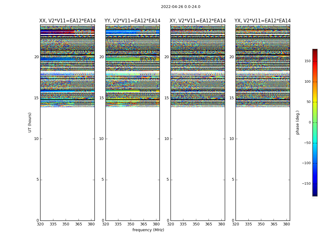Select the "XY, V2*V11=EA12*EA14" subplot title

tap(197, 21)
